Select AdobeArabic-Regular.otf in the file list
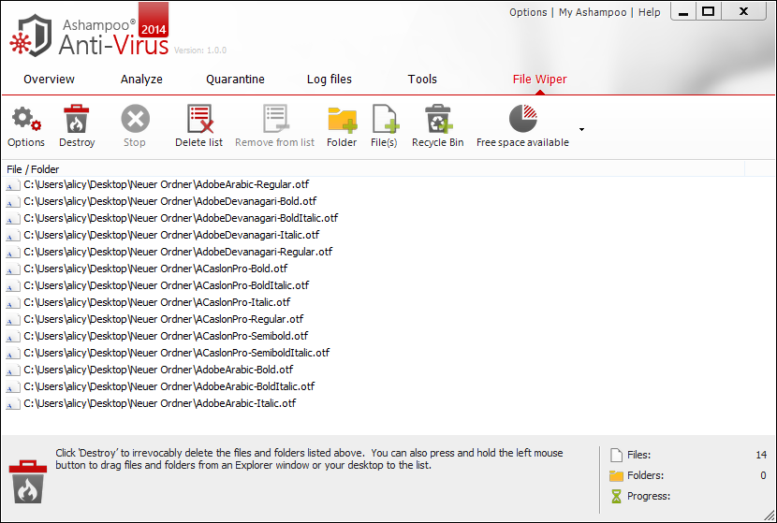Viewport: 777px width, 523px height. [176, 184]
